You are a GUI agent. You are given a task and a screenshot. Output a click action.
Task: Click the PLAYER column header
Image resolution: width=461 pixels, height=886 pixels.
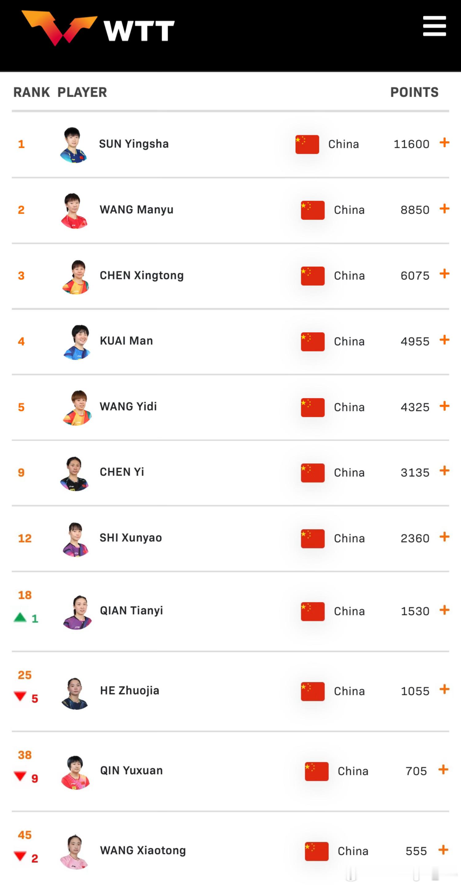82,92
